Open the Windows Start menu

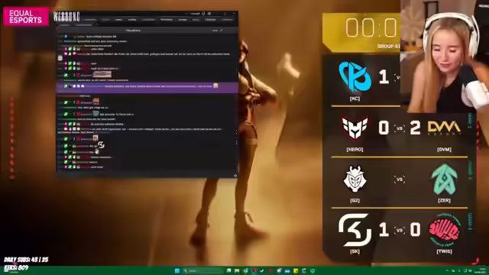pos(177,270)
